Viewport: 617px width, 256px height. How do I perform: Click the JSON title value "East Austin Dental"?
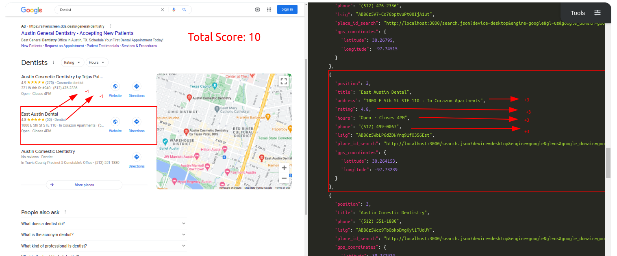tap(385, 92)
